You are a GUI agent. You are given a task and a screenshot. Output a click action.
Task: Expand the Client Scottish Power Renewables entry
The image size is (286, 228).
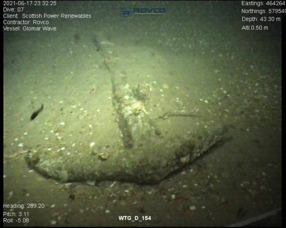[x=47, y=16]
